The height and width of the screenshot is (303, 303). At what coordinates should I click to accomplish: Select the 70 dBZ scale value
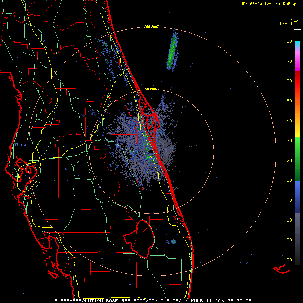289,61
